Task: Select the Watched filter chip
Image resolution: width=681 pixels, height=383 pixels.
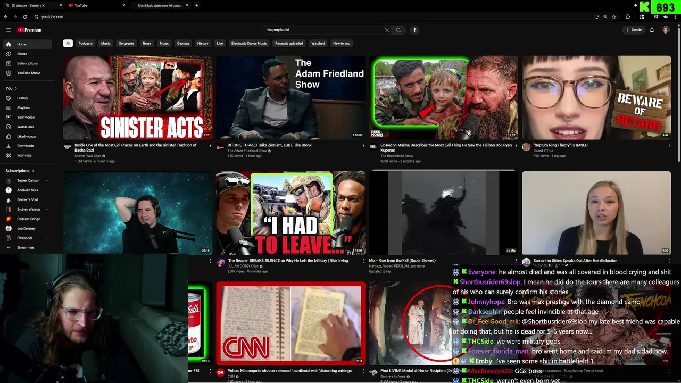Action: [x=318, y=44]
